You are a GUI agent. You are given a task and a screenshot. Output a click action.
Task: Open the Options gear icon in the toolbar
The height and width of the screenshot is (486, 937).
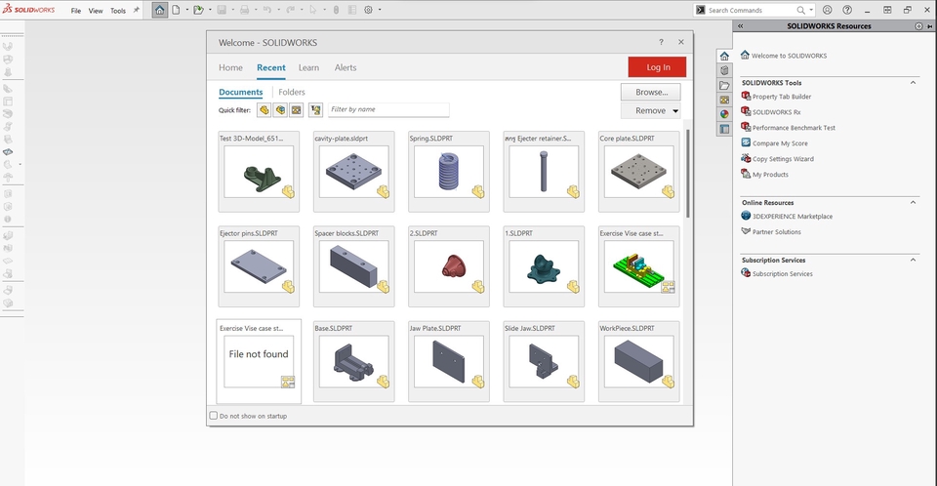click(369, 10)
